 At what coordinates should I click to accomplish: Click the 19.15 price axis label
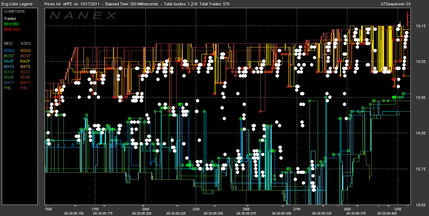[x=421, y=26]
